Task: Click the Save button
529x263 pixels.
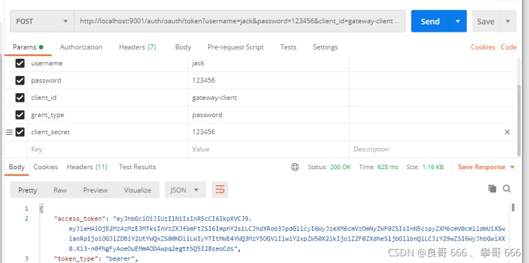Action: [485, 21]
